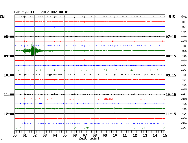Click the 'CET' time zone label

click(3, 16)
